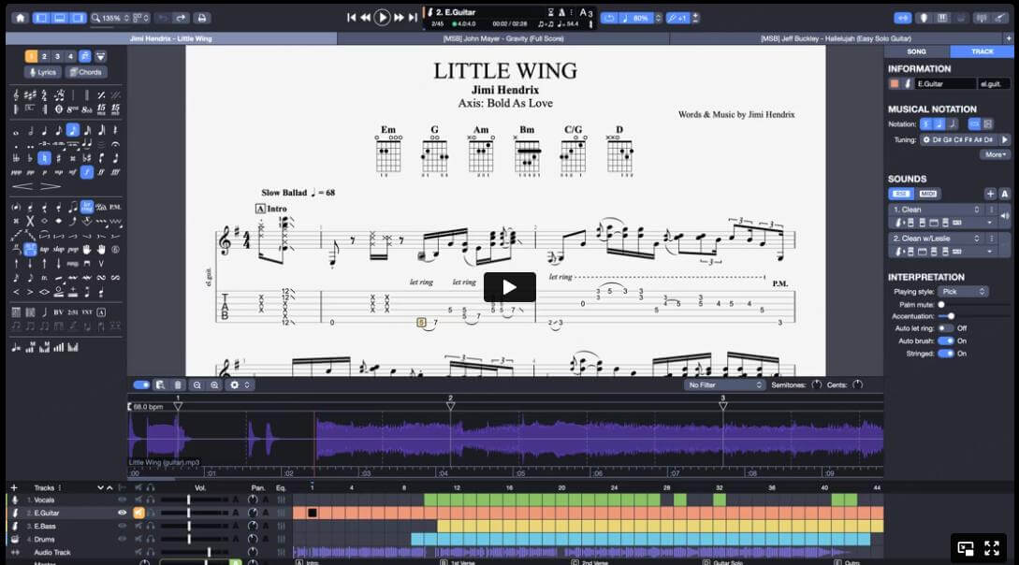Image resolution: width=1019 pixels, height=565 pixels.
Task: Click the transpose tone +1 button
Action: (678, 18)
